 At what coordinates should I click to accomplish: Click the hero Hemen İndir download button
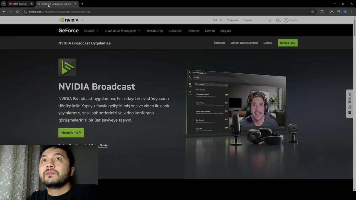[x=71, y=133]
